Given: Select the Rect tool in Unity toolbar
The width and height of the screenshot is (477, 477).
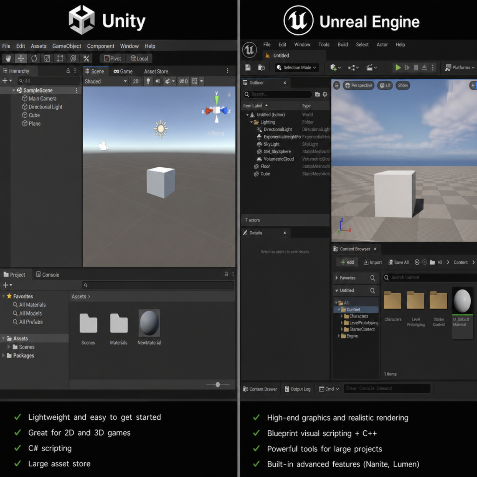Looking at the screenshot, I should tap(60, 58).
